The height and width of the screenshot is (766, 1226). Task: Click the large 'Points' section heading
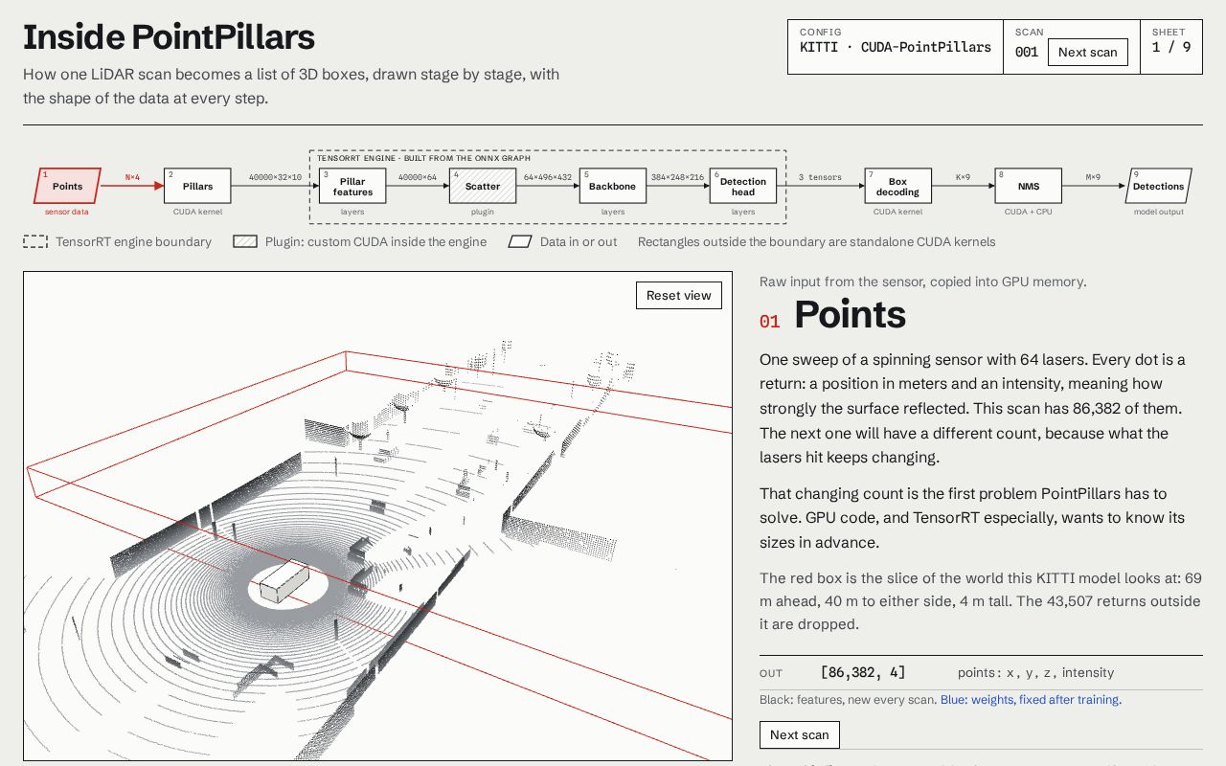click(x=851, y=315)
